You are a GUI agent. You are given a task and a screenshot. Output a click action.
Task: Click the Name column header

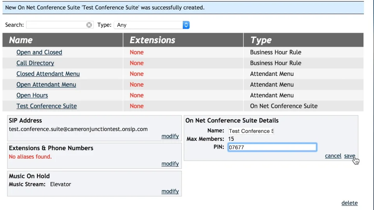[21, 40]
